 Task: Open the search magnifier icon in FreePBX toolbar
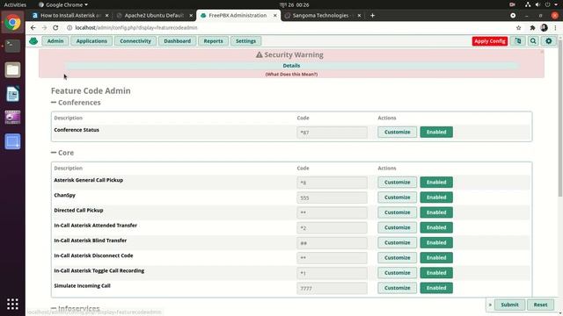533,41
